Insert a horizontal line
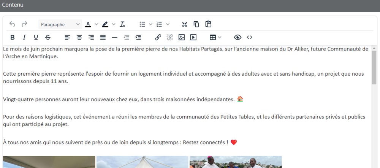This screenshot has width=380, height=168. pos(115,37)
